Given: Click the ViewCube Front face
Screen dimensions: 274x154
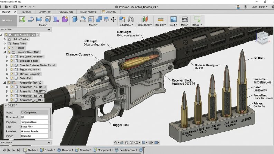Looking at the screenshot, I should click(x=265, y=39).
